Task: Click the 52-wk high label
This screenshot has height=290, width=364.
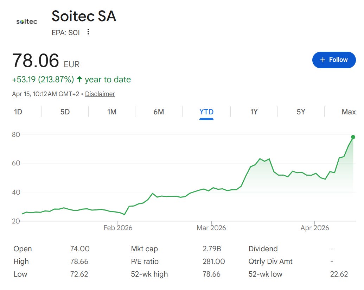Action: [x=149, y=274]
